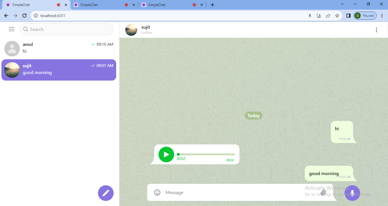Open the hamburger menu in sidebar
Viewport: 388px width, 206px height.
click(x=11, y=29)
